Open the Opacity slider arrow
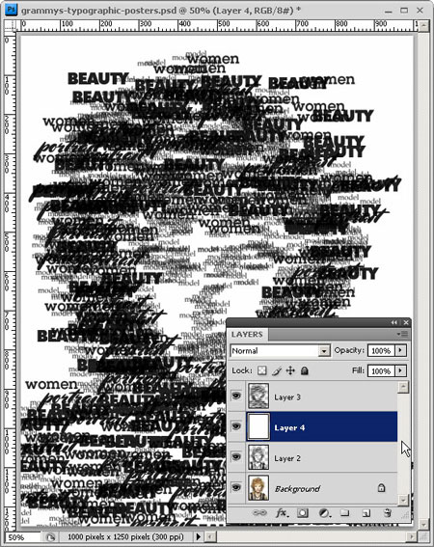This screenshot has height=547, width=434. point(400,350)
